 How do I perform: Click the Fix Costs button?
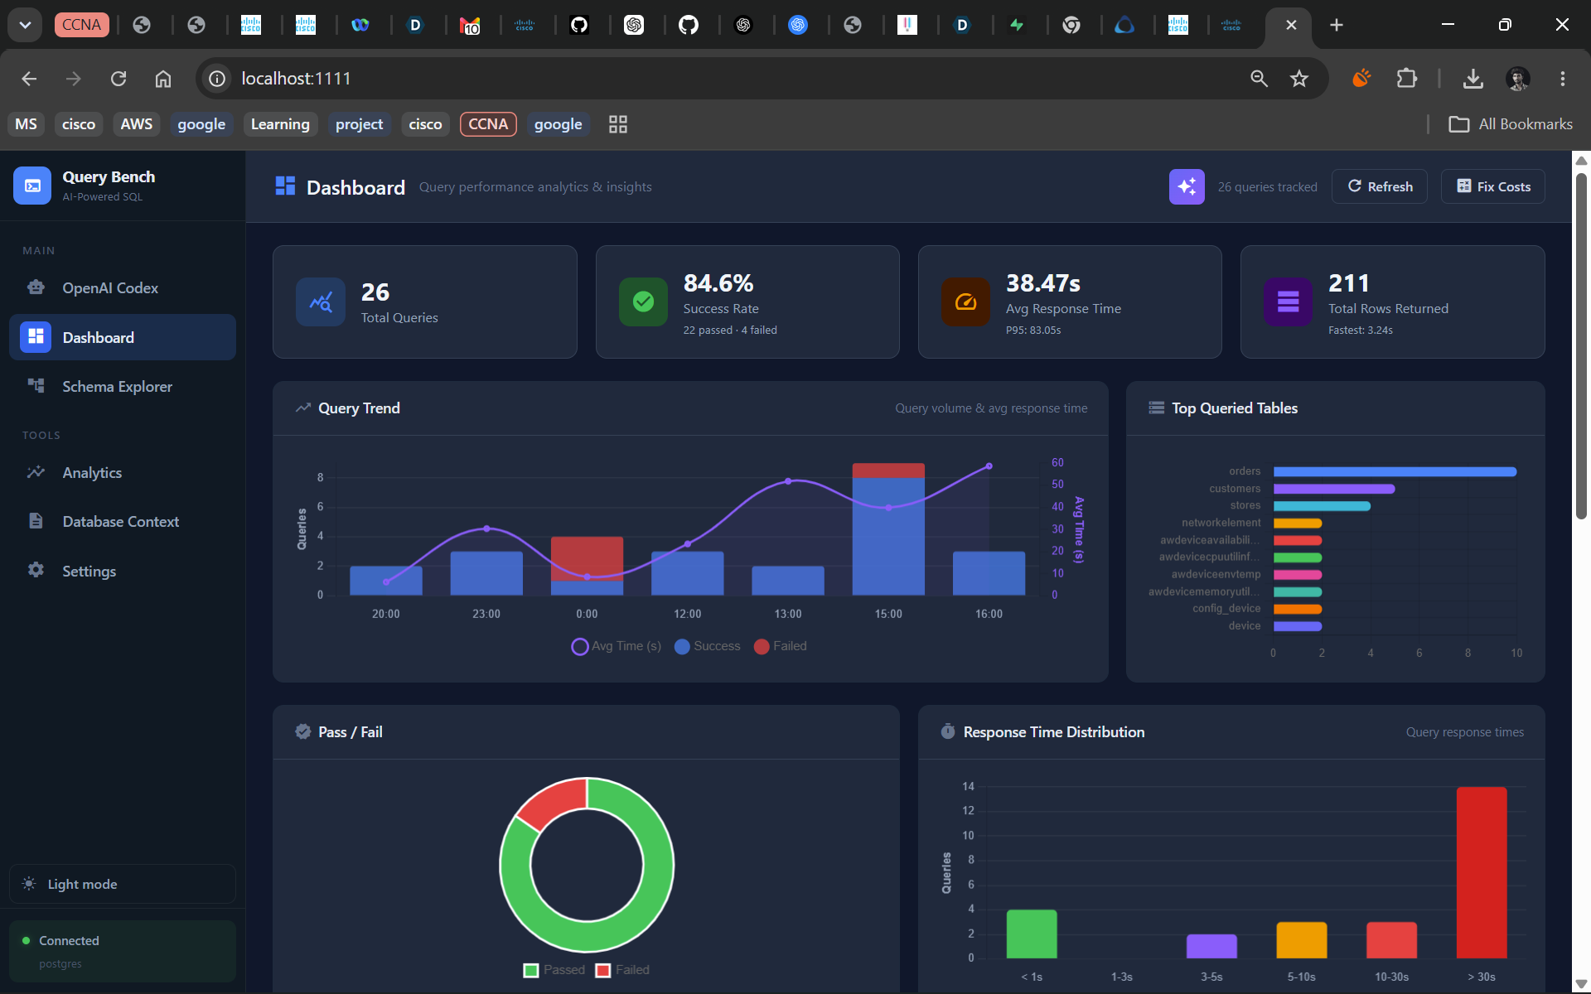tap(1493, 186)
